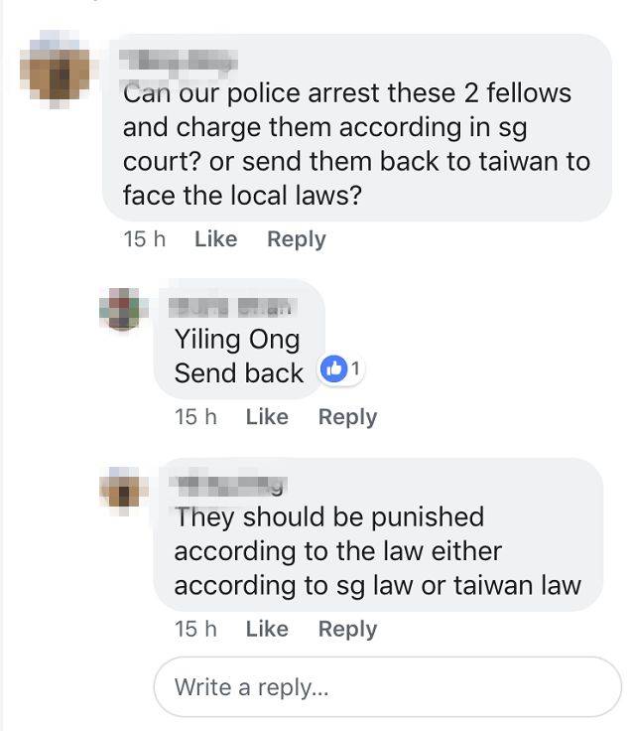The width and height of the screenshot is (632, 731).
Task: Click the '15 h' timestamp under the last comment
Action: [x=195, y=629]
